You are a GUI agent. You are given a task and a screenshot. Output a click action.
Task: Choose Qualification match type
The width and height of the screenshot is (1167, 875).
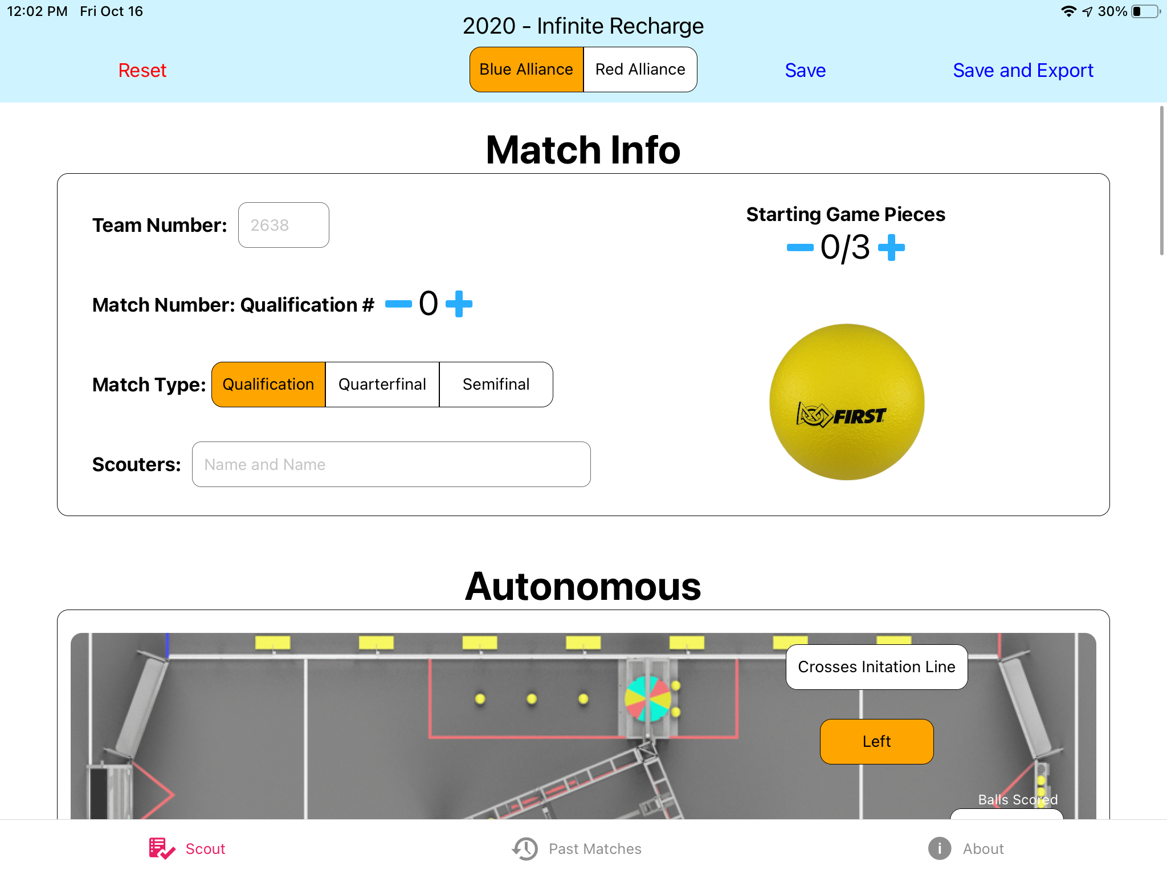click(x=268, y=385)
